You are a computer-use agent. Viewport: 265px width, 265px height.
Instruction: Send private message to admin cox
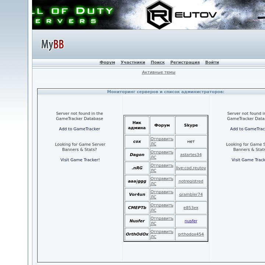click(162, 141)
